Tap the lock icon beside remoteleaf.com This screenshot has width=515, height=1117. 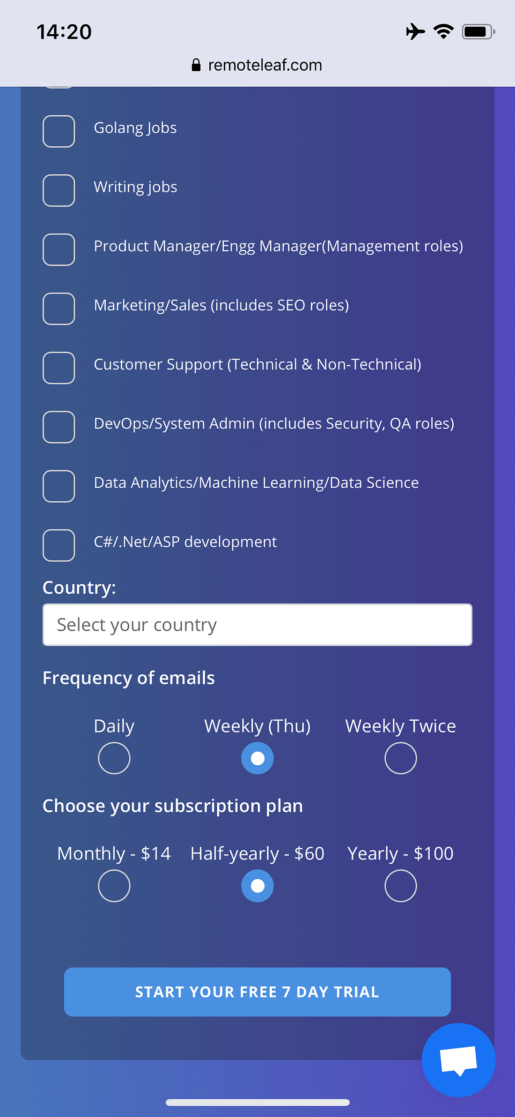[196, 65]
